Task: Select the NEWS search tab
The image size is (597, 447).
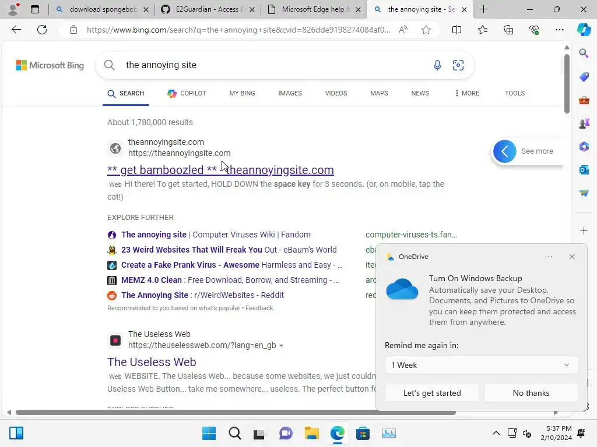Action: tap(420, 93)
